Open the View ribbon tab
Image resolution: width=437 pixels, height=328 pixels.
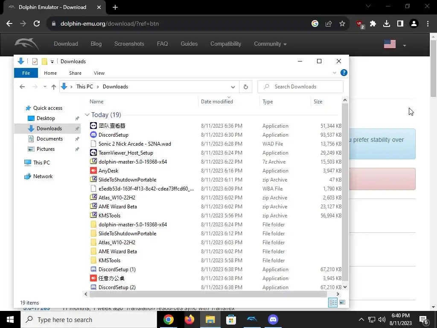coord(99,73)
